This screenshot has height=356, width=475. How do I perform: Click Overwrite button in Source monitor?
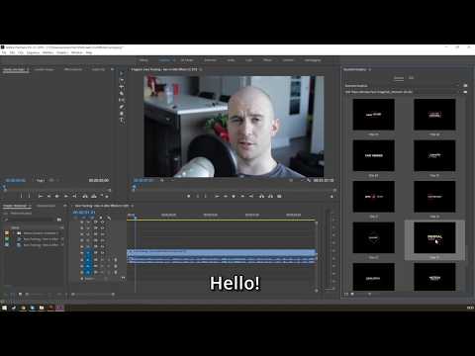click(x=94, y=196)
